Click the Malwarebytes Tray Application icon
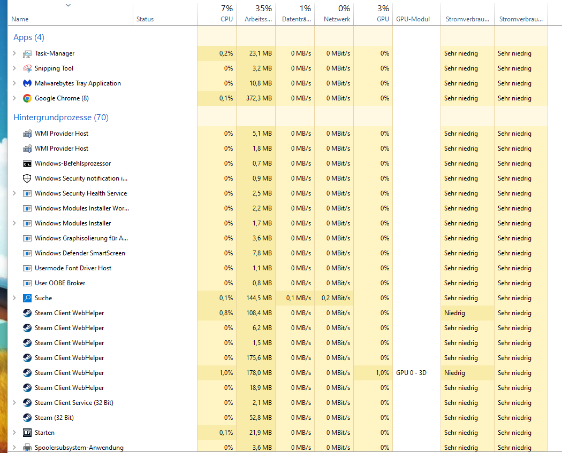 pyautogui.click(x=27, y=83)
